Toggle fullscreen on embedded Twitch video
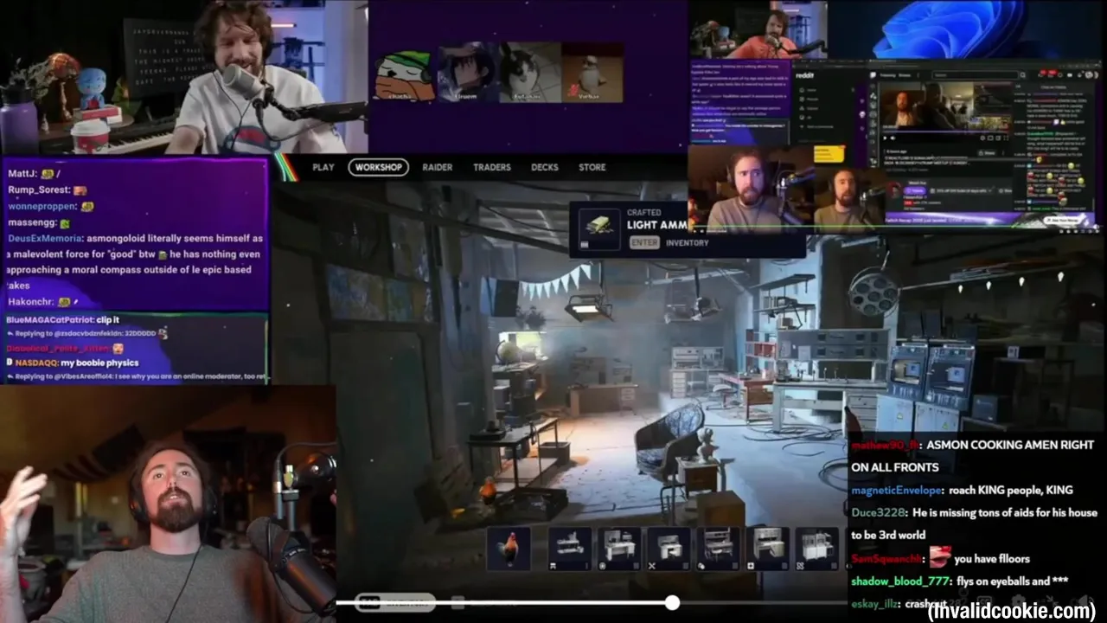This screenshot has height=623, width=1107. coord(1006,138)
